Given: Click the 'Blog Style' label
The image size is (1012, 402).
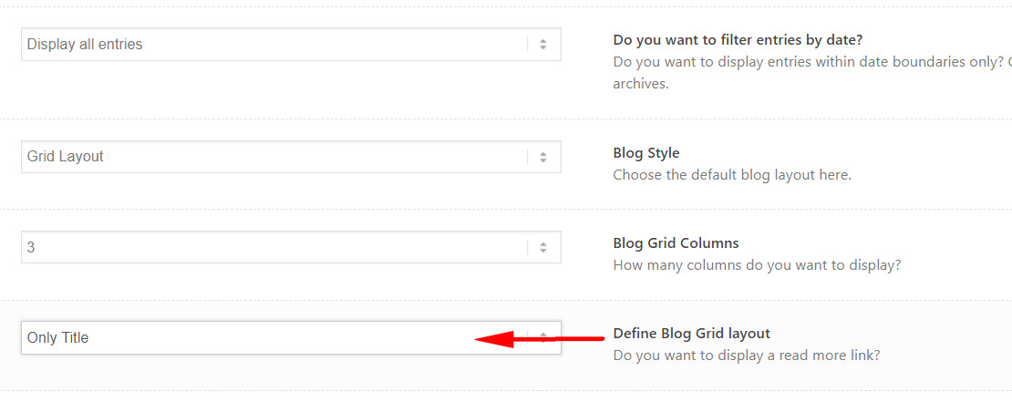Looking at the screenshot, I should (645, 153).
